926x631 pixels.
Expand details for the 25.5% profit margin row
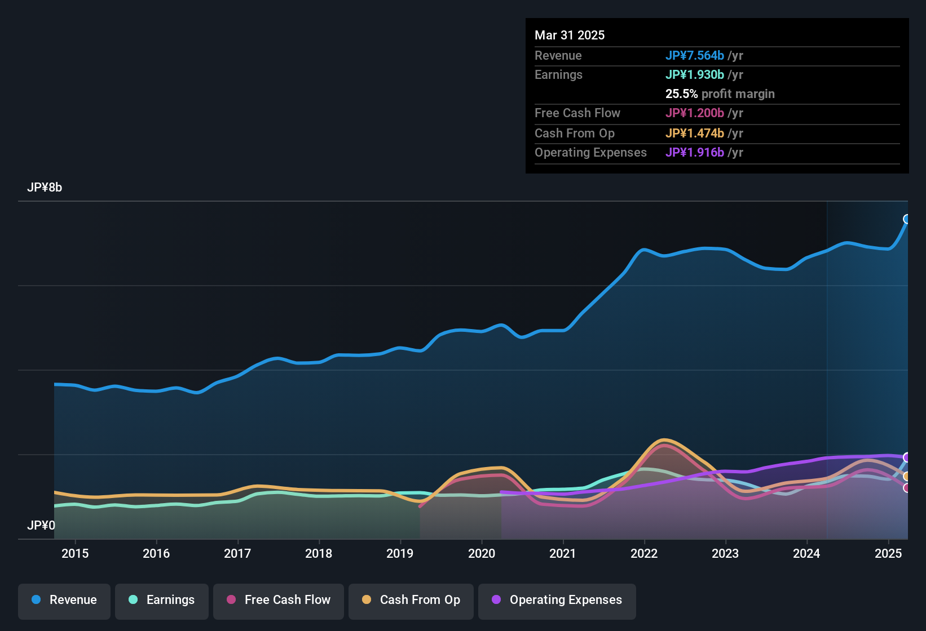720,94
